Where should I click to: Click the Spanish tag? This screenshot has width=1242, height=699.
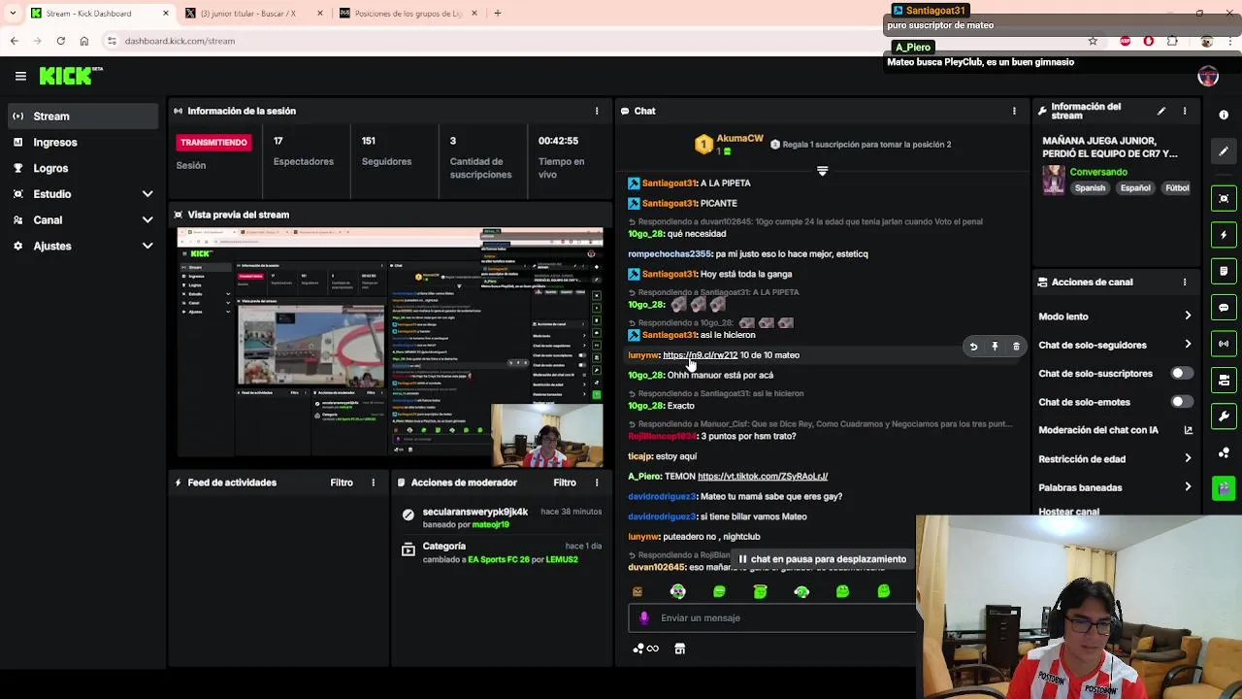click(x=1090, y=188)
